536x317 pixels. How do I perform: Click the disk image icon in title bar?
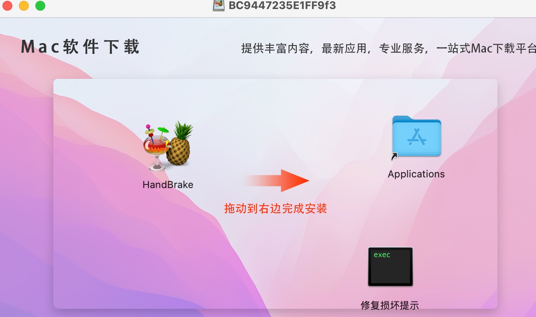[x=219, y=5]
